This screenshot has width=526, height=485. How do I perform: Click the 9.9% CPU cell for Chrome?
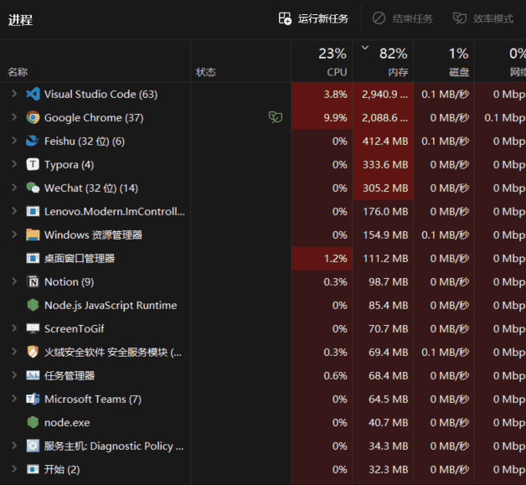point(322,118)
